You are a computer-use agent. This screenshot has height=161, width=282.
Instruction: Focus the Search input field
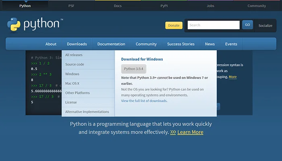click(214, 25)
